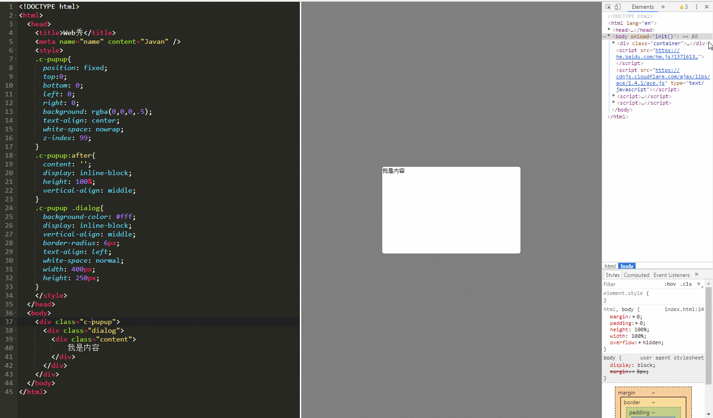Expand the div class container node

pyautogui.click(x=614, y=42)
